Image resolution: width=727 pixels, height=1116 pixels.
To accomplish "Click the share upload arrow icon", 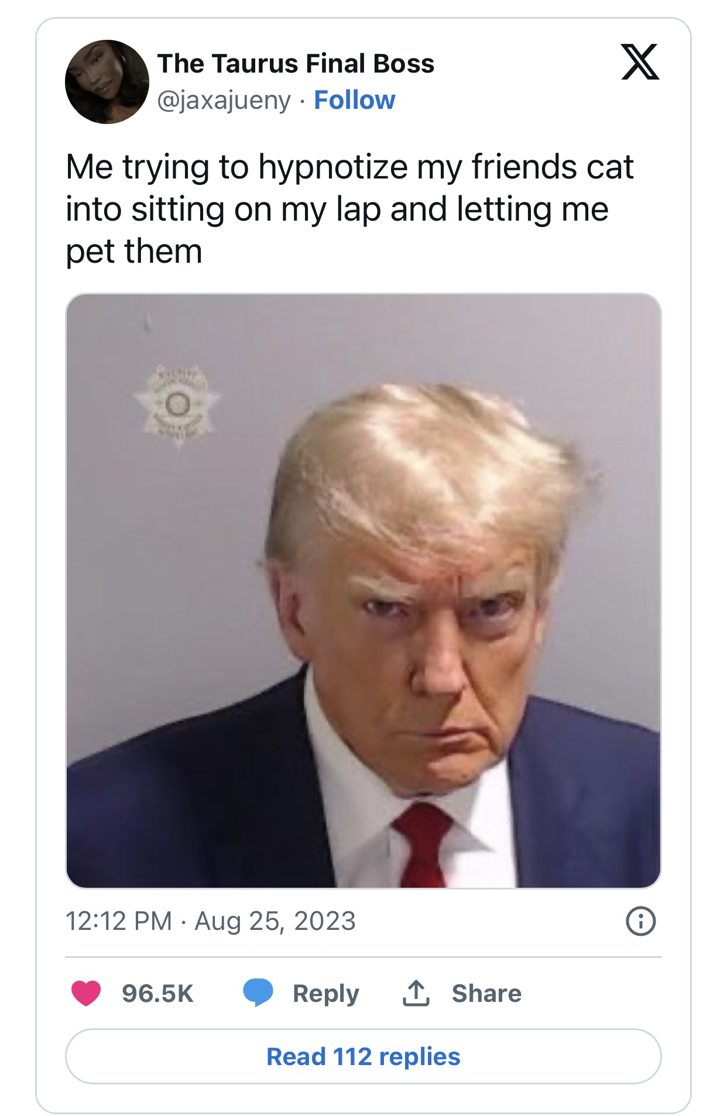I will click(416, 993).
